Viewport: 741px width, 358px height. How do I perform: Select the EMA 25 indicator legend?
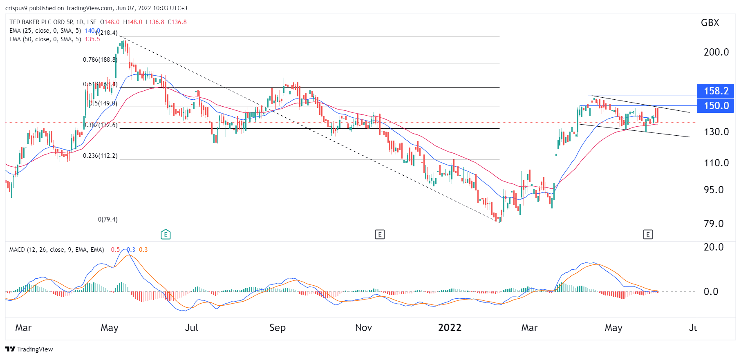coord(45,31)
